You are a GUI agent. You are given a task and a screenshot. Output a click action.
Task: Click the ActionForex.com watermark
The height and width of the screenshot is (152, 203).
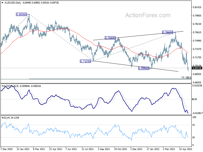tap(148, 15)
